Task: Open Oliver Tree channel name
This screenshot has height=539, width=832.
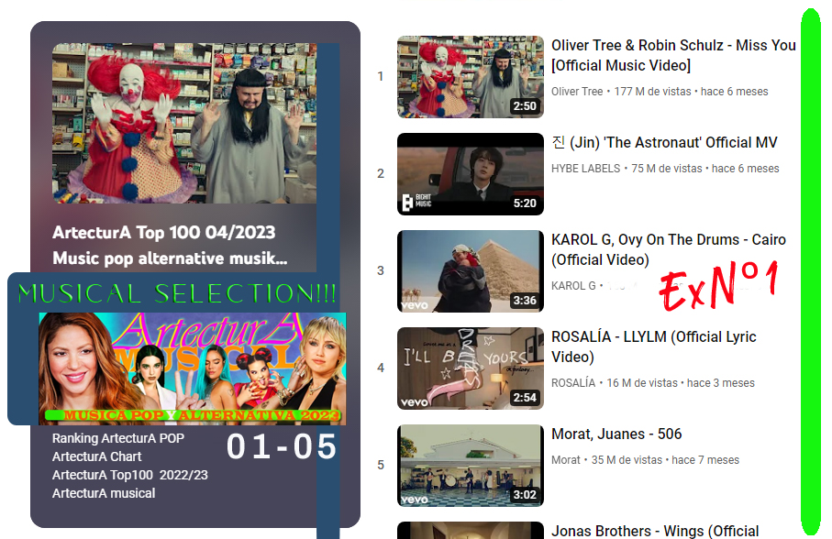Action: click(x=577, y=92)
